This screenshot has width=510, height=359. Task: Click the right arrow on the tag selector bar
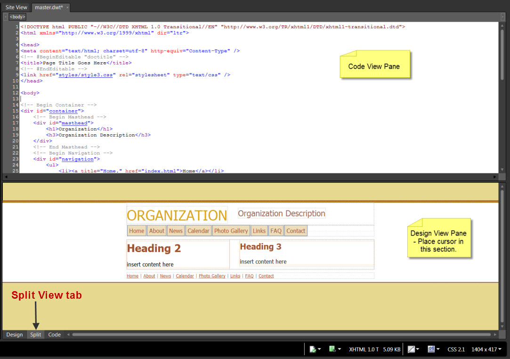(x=502, y=16)
